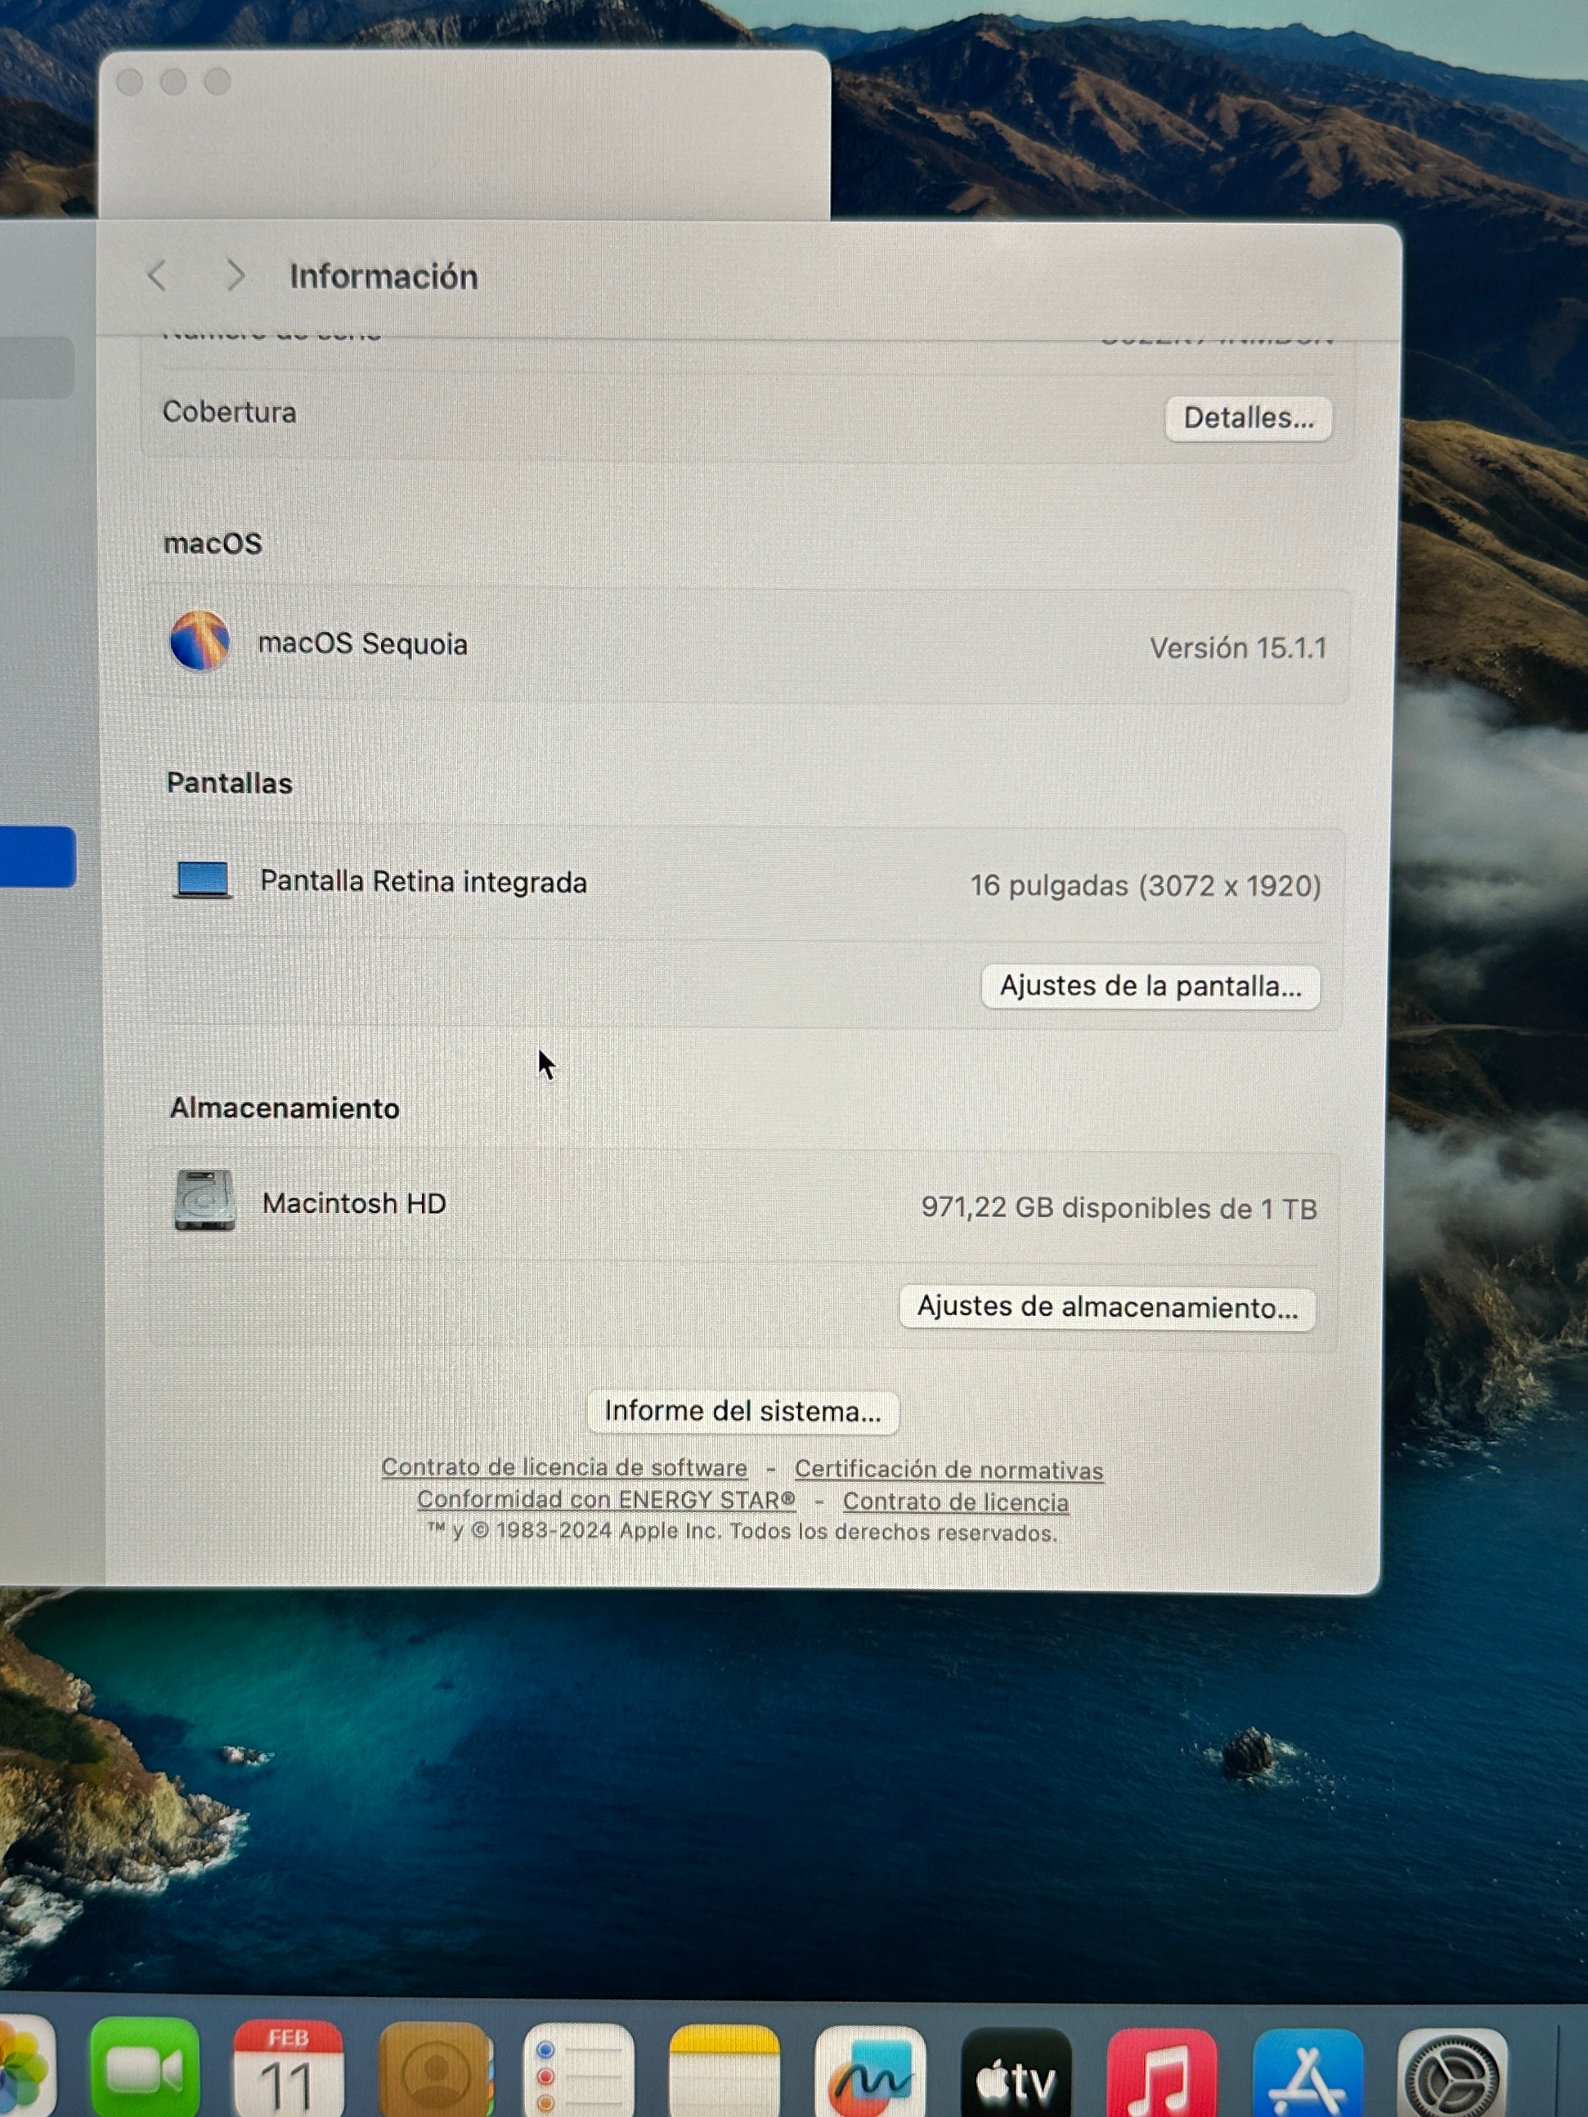Go forward with the right chevron
The height and width of the screenshot is (2117, 1588).
coord(235,277)
